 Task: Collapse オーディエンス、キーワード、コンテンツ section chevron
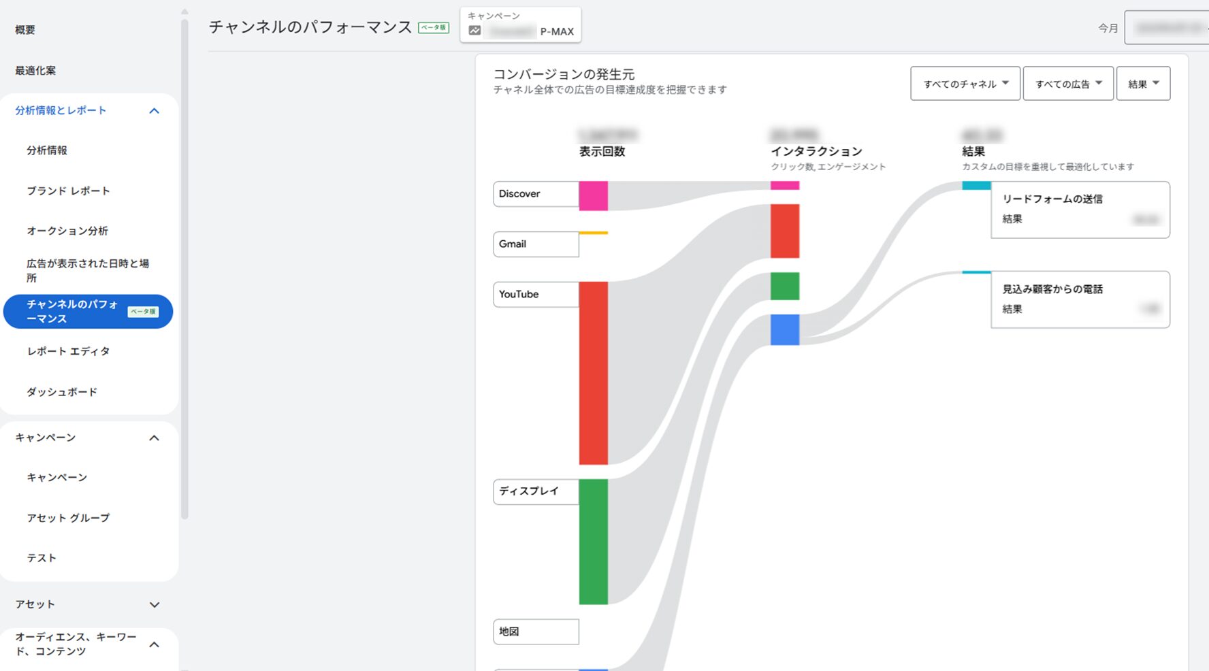[x=155, y=644]
